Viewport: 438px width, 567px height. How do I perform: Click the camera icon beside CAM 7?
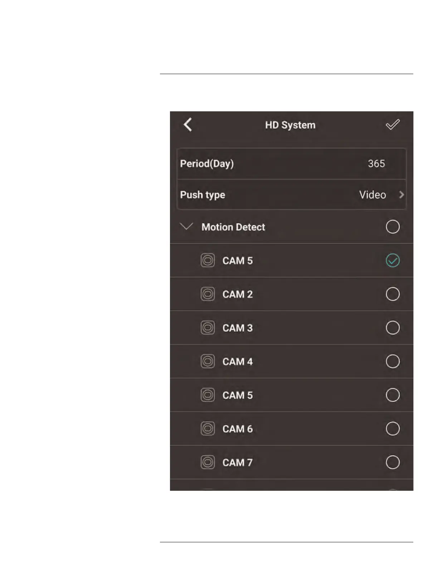pyautogui.click(x=208, y=462)
